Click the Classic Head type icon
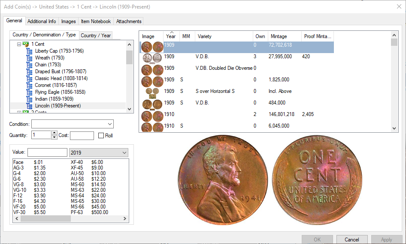Viewport: 406px width, 244px height. [29, 78]
